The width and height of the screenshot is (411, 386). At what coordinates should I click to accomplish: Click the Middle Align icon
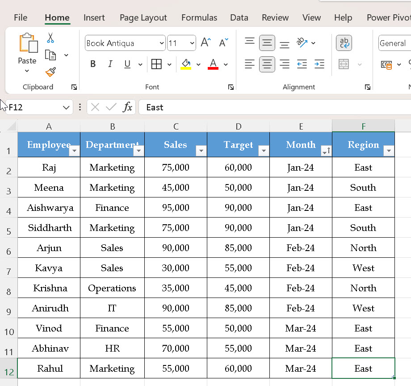(267, 43)
